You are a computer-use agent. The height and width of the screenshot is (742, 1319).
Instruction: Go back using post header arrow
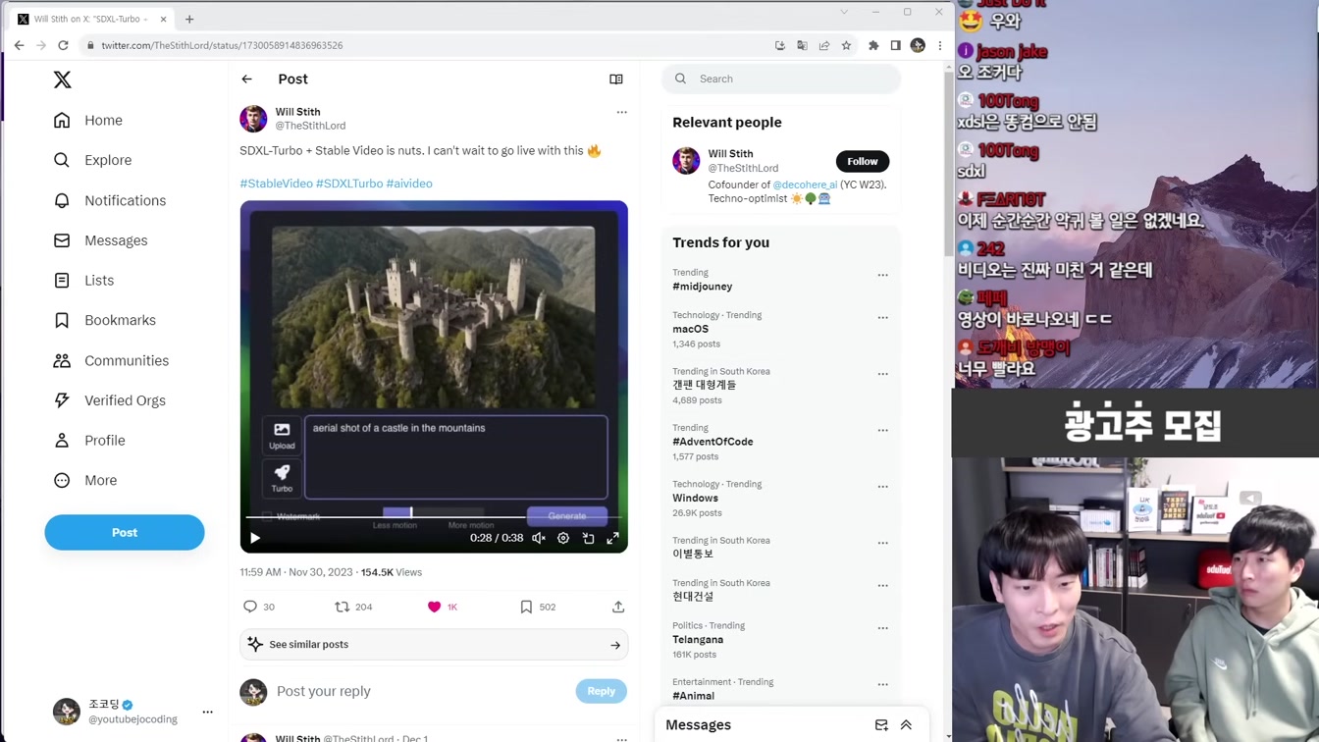[x=247, y=79]
